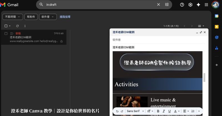Open Google Contacts side panel
222x116 pixels.
pos(217,48)
